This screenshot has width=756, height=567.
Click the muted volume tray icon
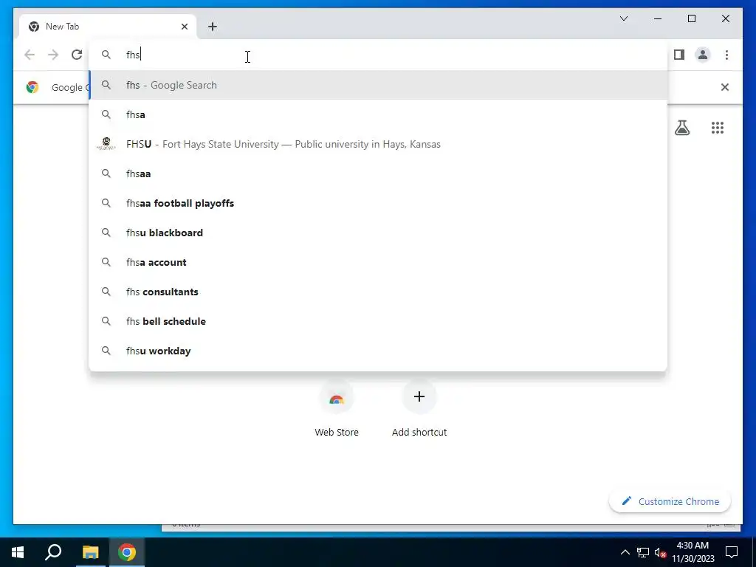coord(661,552)
